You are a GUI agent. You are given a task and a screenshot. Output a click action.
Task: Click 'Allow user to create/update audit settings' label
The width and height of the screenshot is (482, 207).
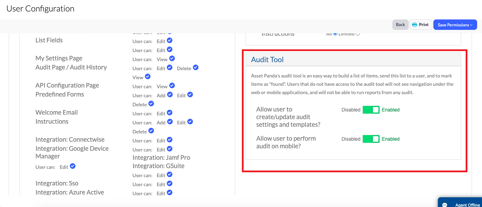coord(288,117)
